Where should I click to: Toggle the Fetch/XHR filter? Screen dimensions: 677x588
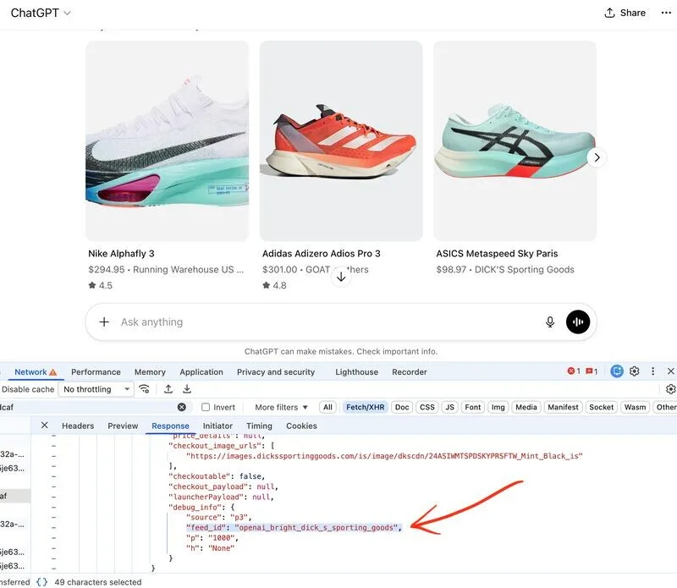tap(366, 407)
